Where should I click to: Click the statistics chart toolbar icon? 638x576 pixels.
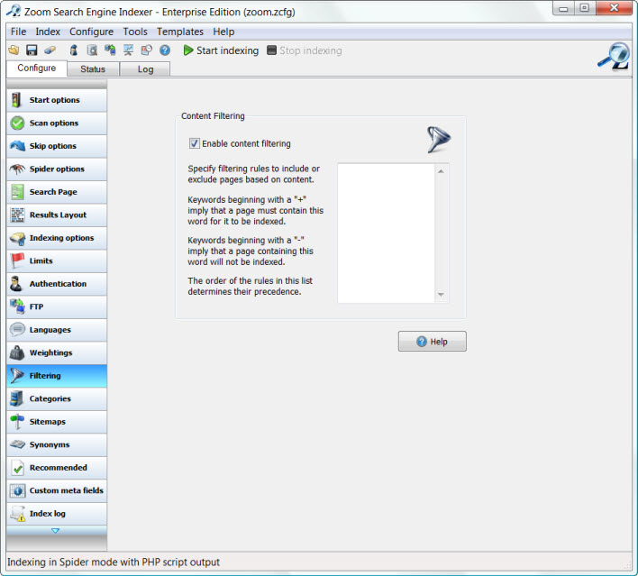128,50
